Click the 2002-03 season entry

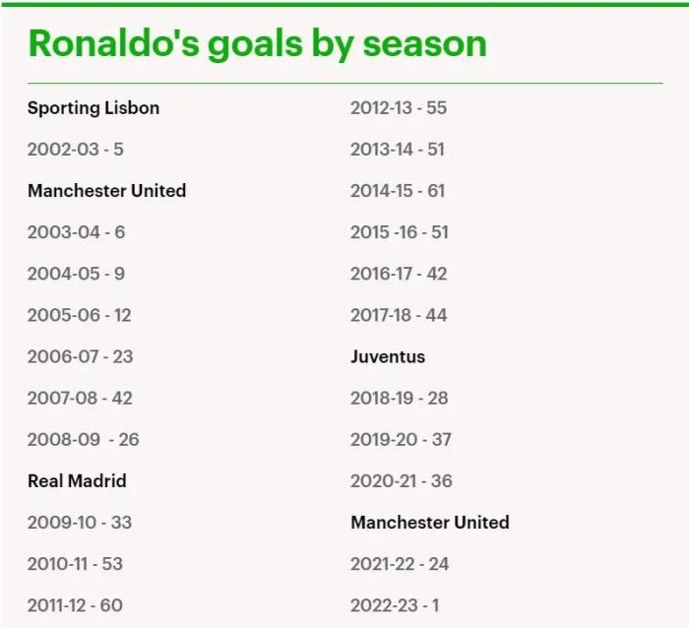point(76,150)
